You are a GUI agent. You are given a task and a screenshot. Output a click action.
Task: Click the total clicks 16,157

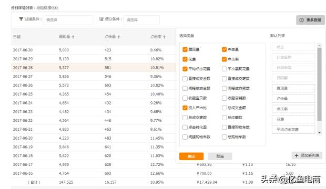coord(110,182)
